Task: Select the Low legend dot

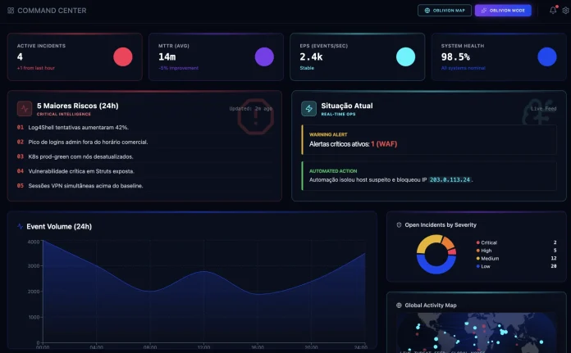Action: click(x=477, y=266)
